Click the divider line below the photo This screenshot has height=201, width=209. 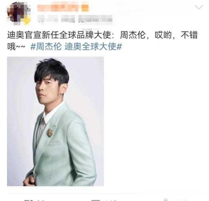[x=74, y=193]
